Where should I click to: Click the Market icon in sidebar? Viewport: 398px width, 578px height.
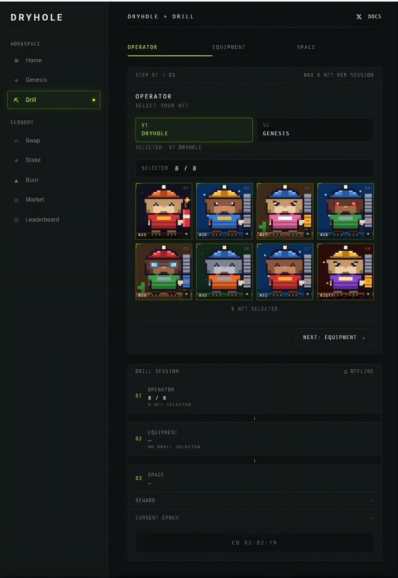pos(16,200)
